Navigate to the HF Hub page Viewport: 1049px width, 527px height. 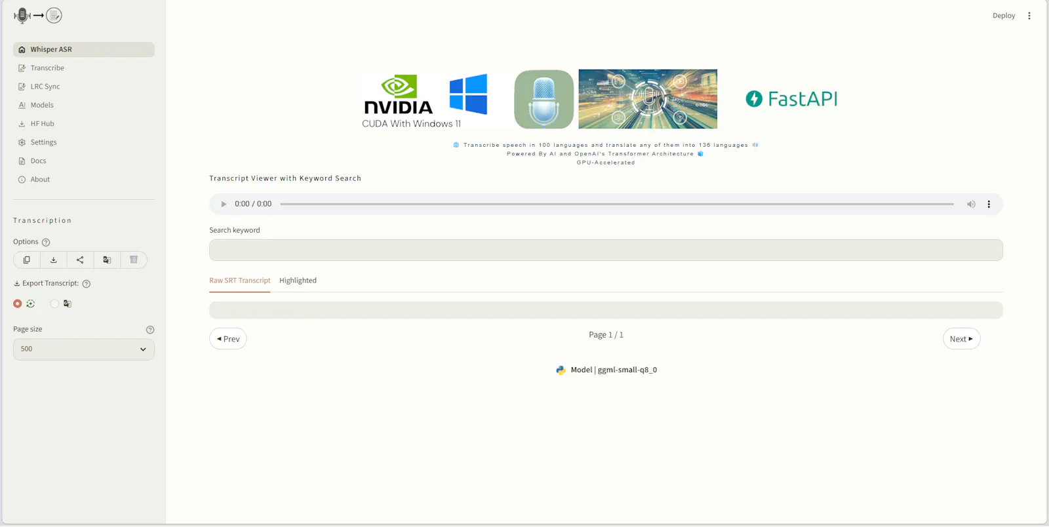click(84, 123)
